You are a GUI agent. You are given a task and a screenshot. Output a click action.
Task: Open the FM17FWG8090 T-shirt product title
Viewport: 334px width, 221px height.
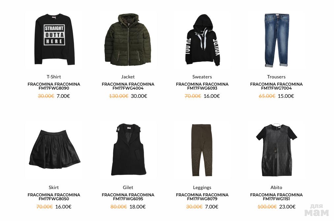54,86
